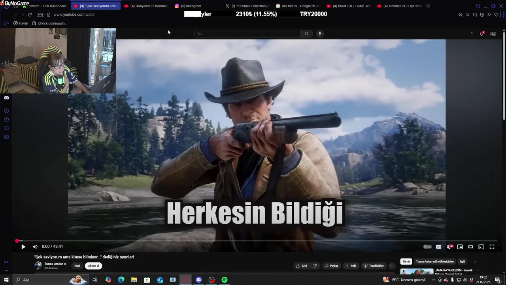This screenshot has width=506, height=285.
Task: Take a snapshot with browser capture icon
Action: 475,15
